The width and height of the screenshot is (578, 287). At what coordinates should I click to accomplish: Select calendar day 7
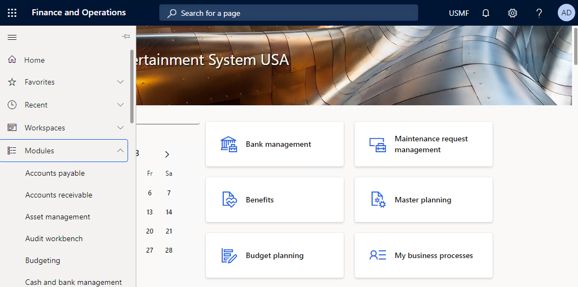tap(169, 193)
